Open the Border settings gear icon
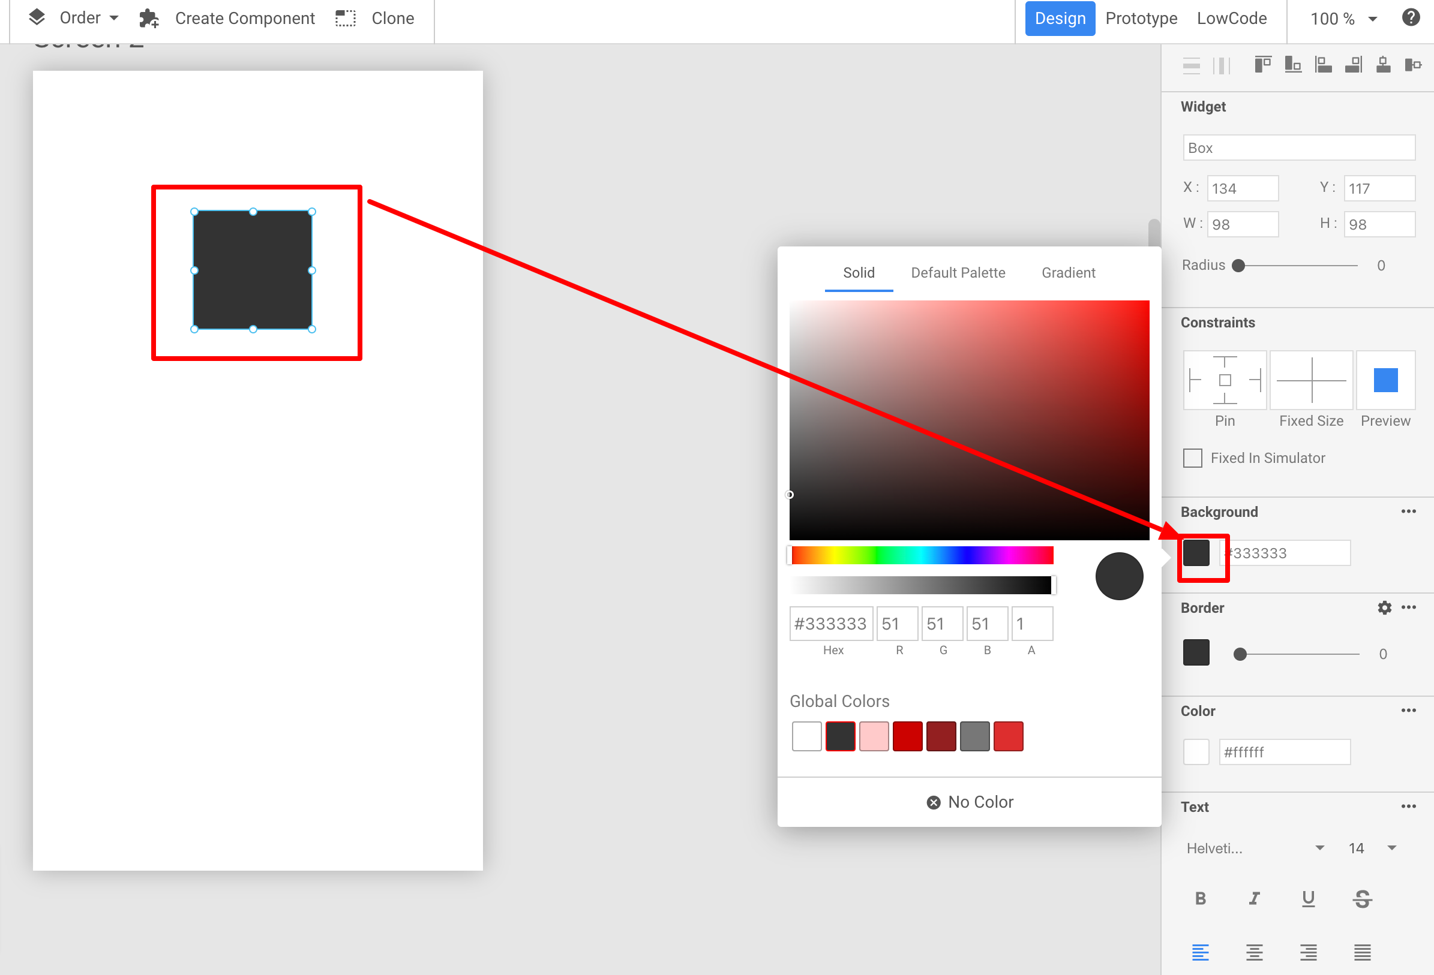 tap(1385, 607)
